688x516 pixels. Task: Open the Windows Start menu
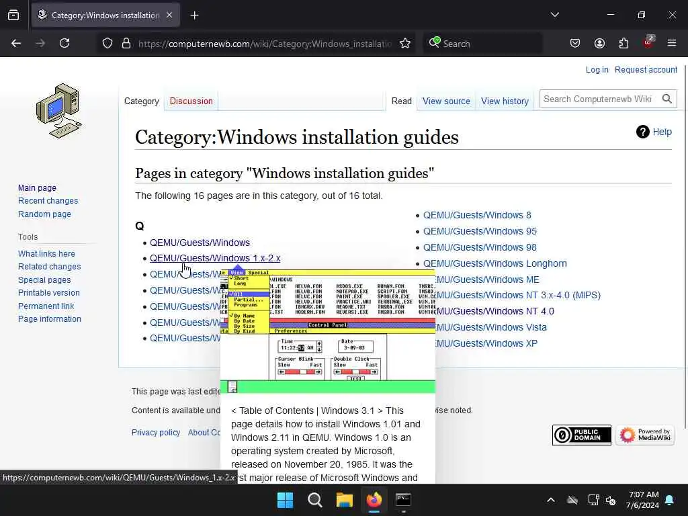tap(285, 500)
